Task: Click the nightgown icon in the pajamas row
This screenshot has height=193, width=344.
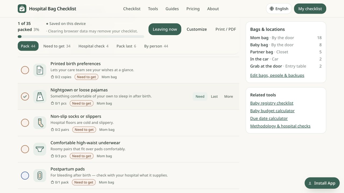Action: pos(40,96)
